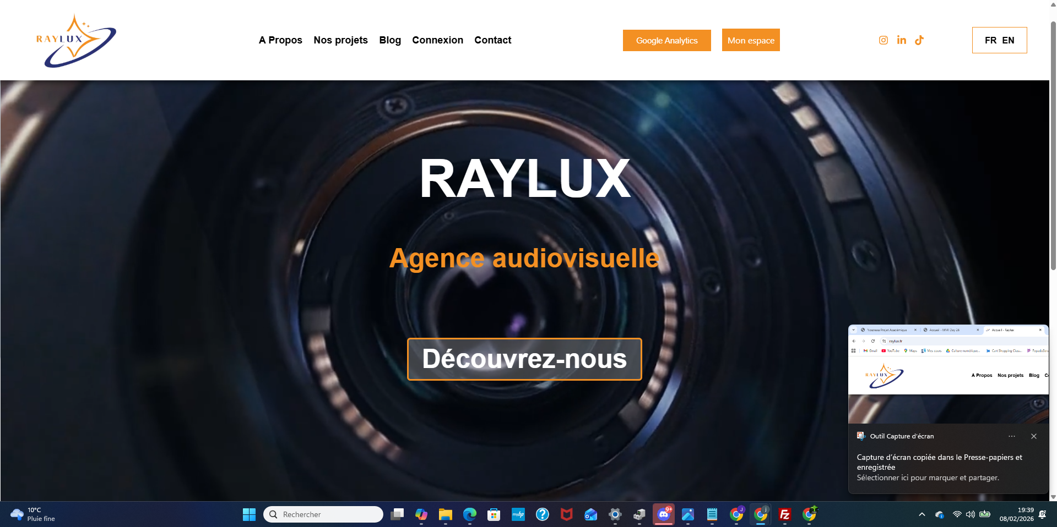
Task: Open battery status tray icon
Action: 985,514
